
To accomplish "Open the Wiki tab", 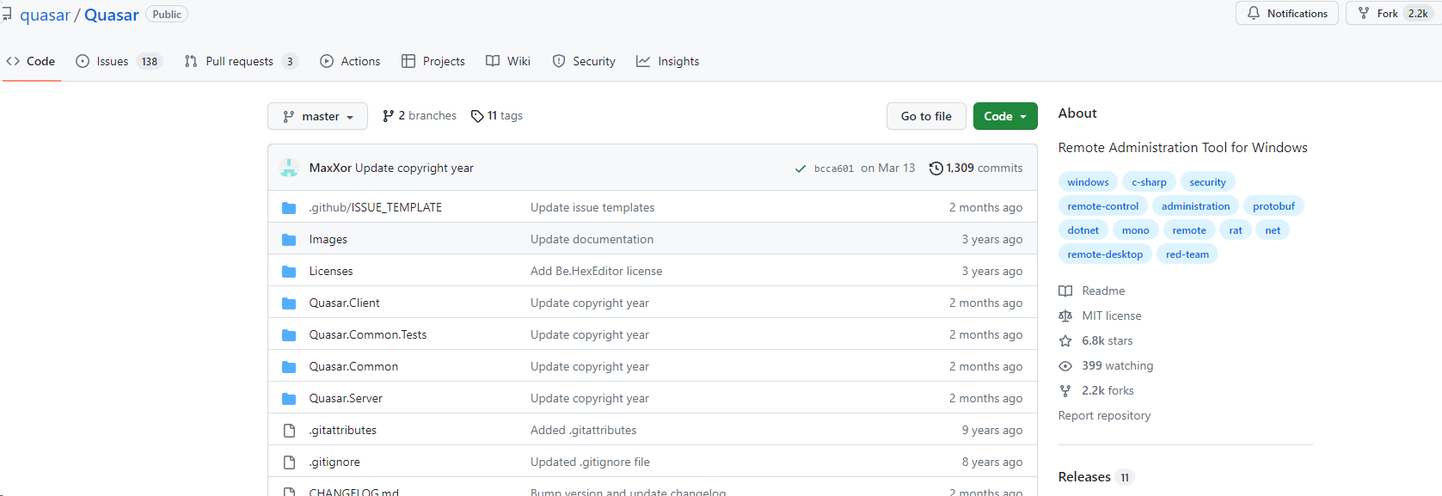I will pos(508,61).
